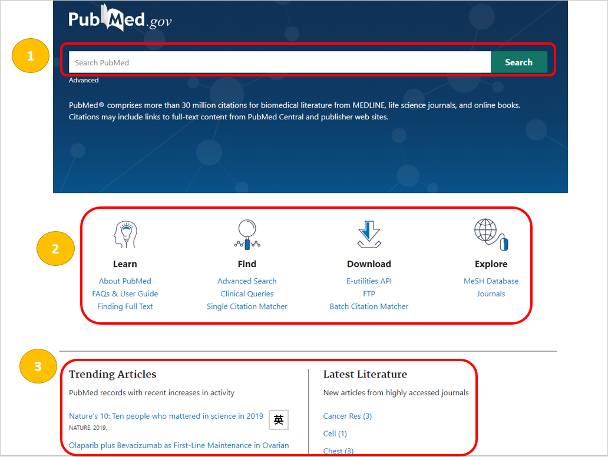Viewport: 608px width, 457px height.
Task: Click 'PubMed records with recent increases in activity'
Action: pyautogui.click(x=151, y=393)
